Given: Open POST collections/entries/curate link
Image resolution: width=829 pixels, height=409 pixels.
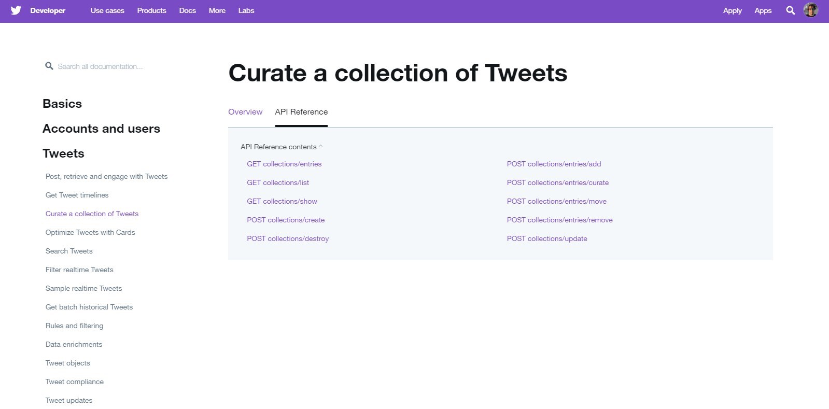Looking at the screenshot, I should coord(558,182).
